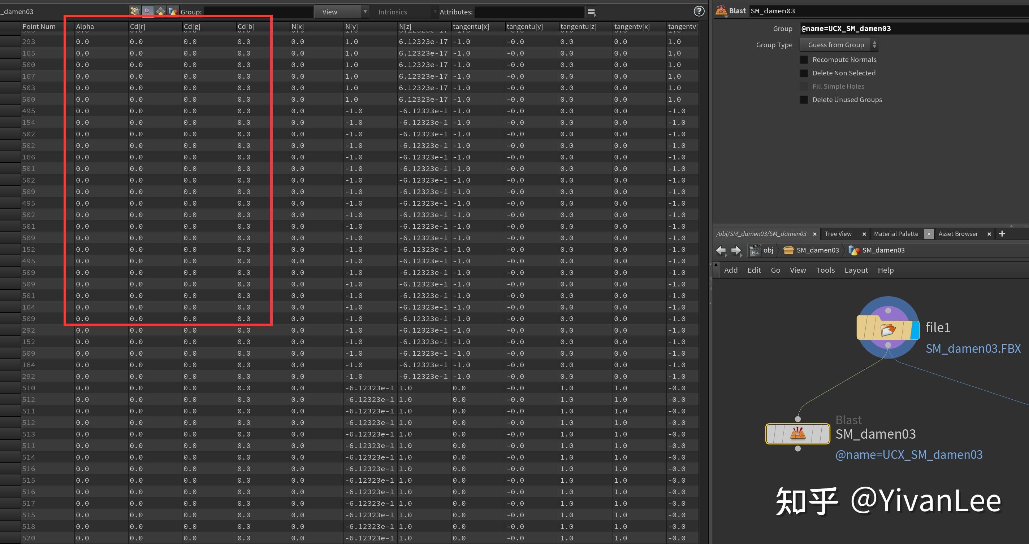Select the vertex attributes view icon
Viewport: 1029px width, 544px height.
(x=148, y=11)
